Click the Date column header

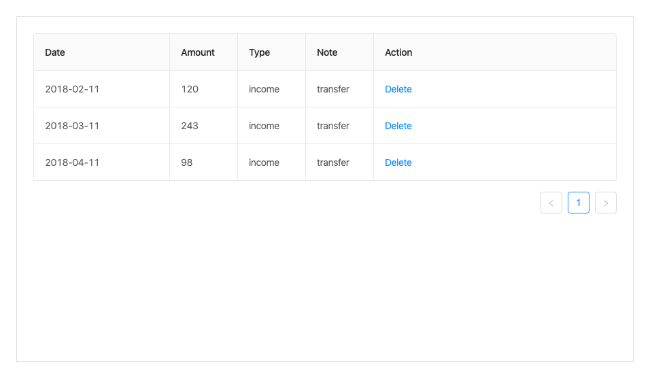(55, 52)
